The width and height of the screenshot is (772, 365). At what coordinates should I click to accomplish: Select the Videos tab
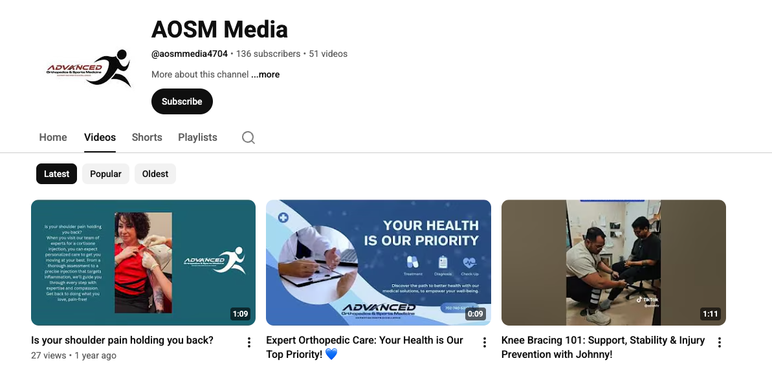point(100,138)
